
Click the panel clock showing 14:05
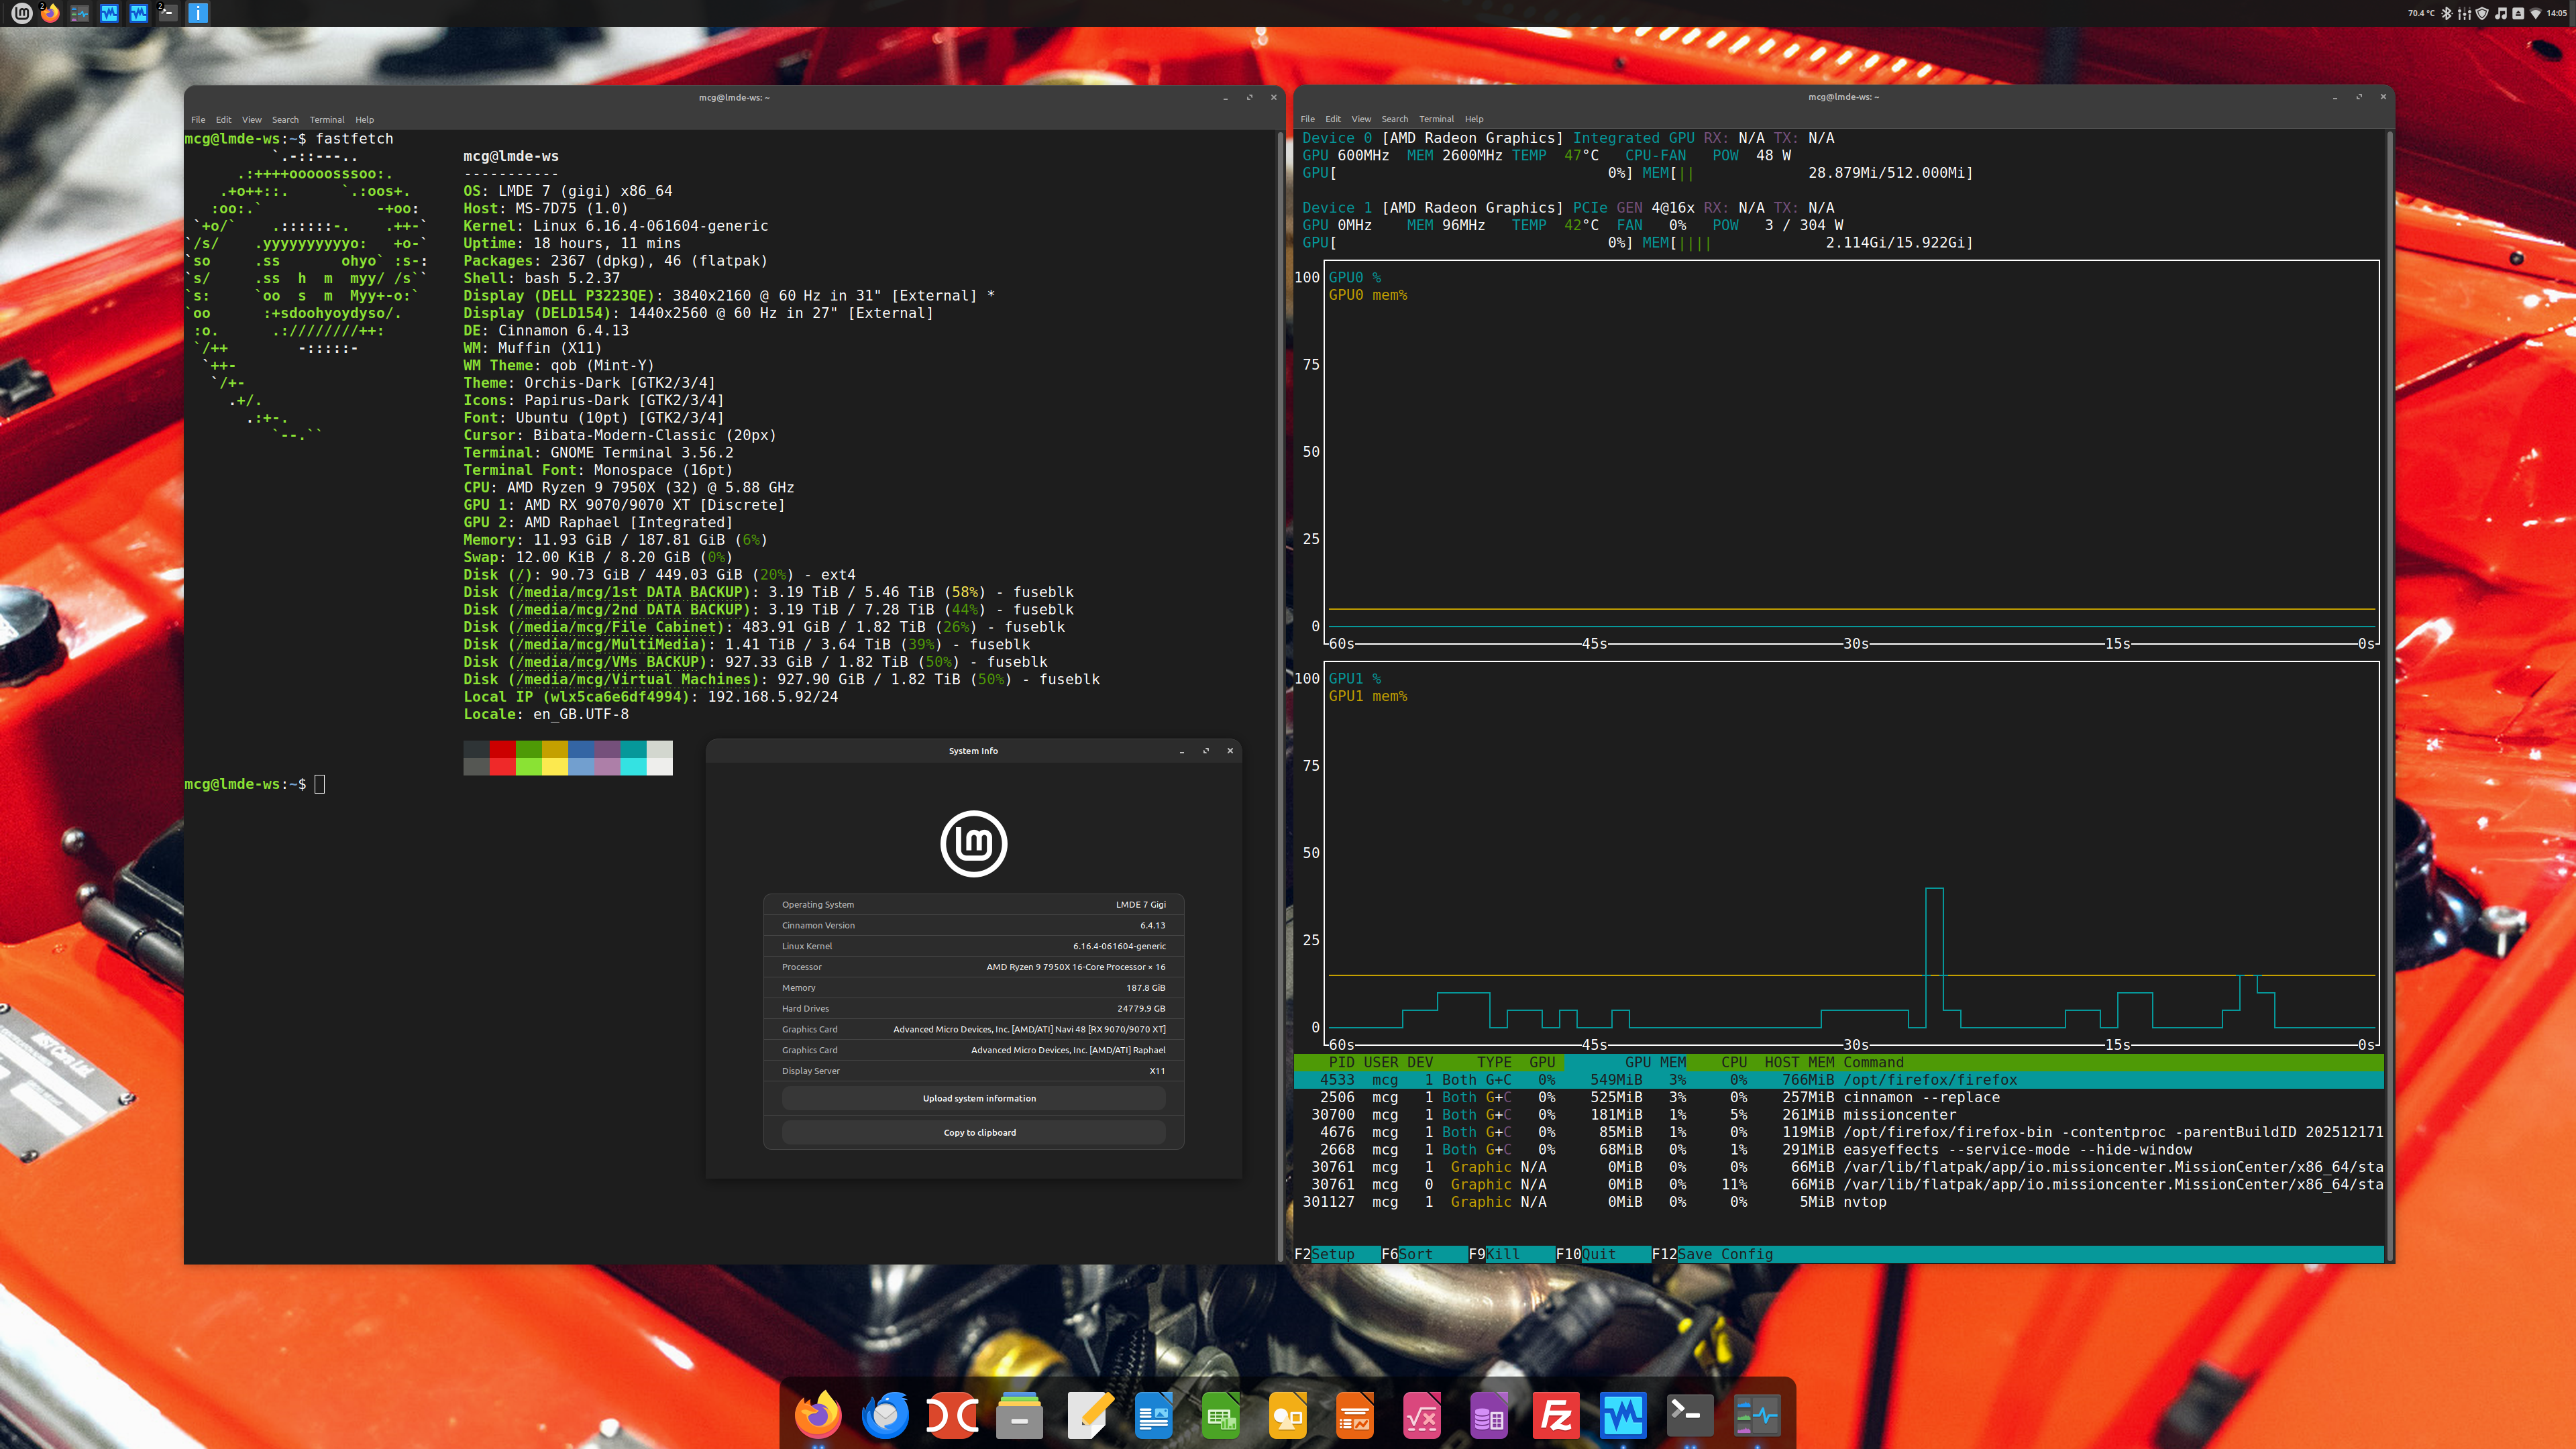click(x=2557, y=14)
